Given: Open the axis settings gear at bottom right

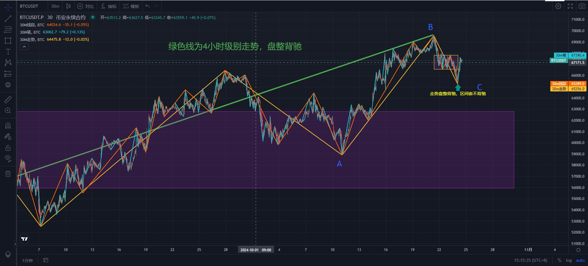Looking at the screenshot, I should coord(578,250).
